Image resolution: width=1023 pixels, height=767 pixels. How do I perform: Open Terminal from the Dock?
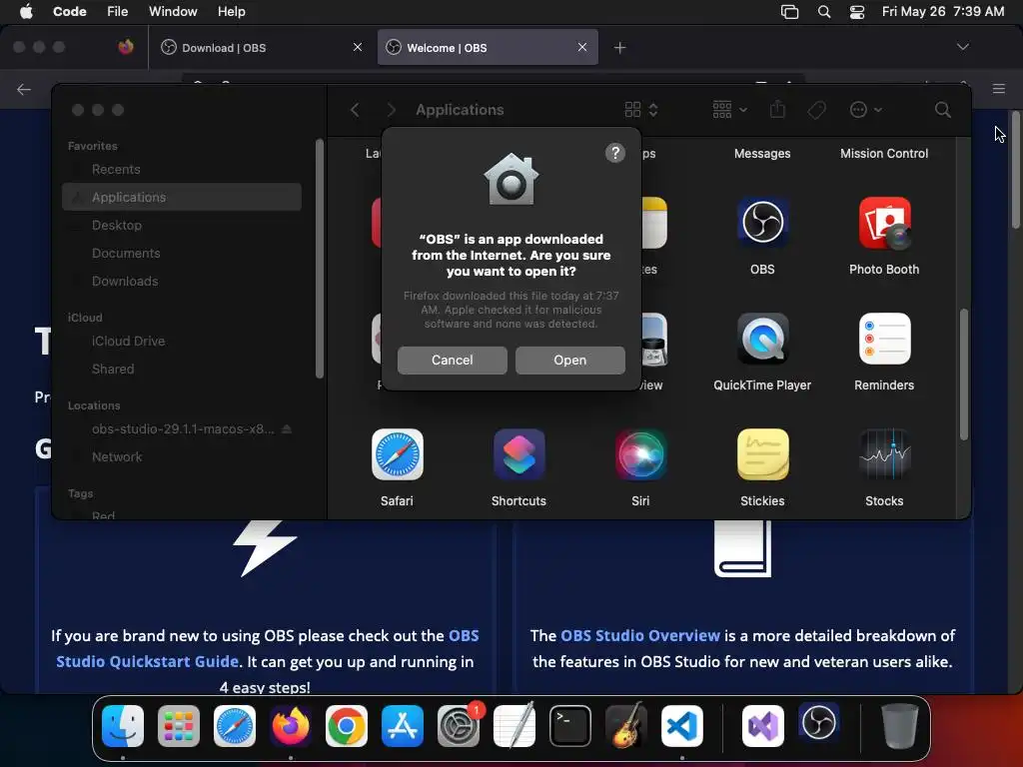click(570, 726)
